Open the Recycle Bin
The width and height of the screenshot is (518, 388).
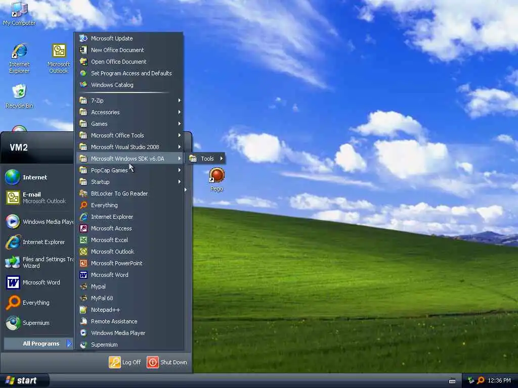[x=19, y=96]
